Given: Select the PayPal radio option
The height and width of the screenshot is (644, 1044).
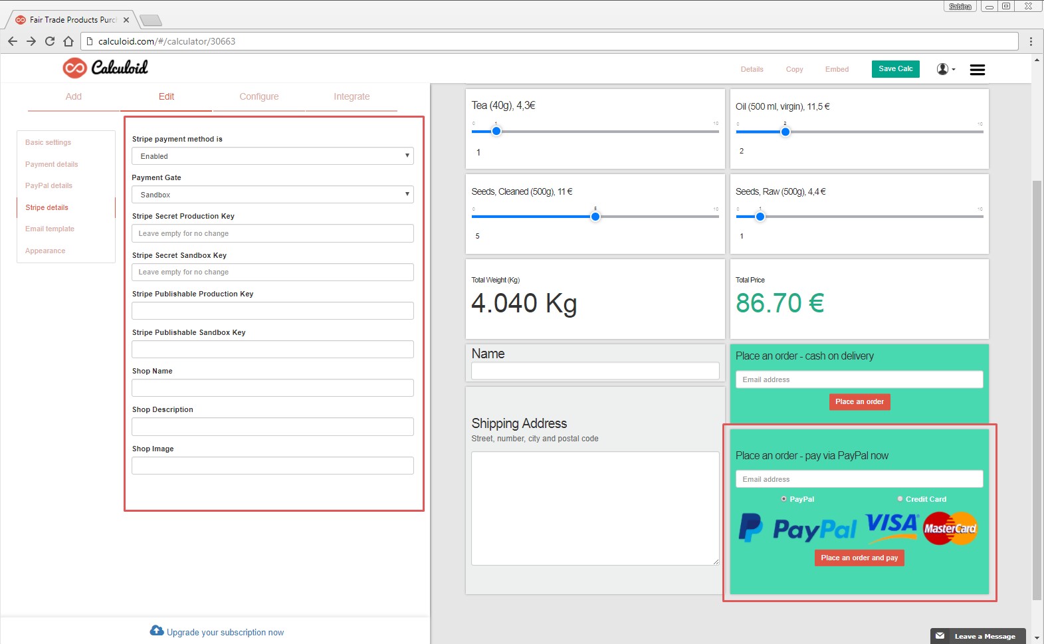Looking at the screenshot, I should tap(784, 498).
